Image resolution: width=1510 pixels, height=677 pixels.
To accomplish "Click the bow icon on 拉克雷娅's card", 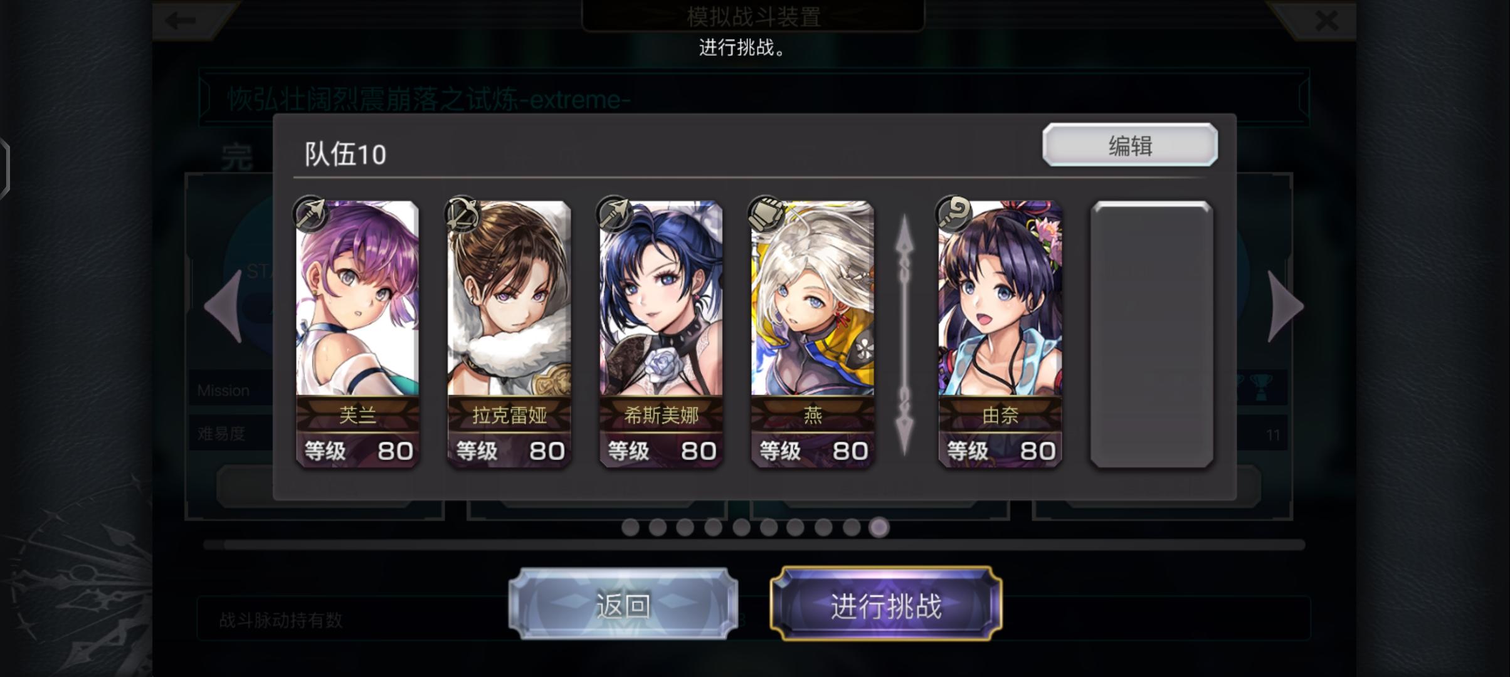I will pos(462,213).
